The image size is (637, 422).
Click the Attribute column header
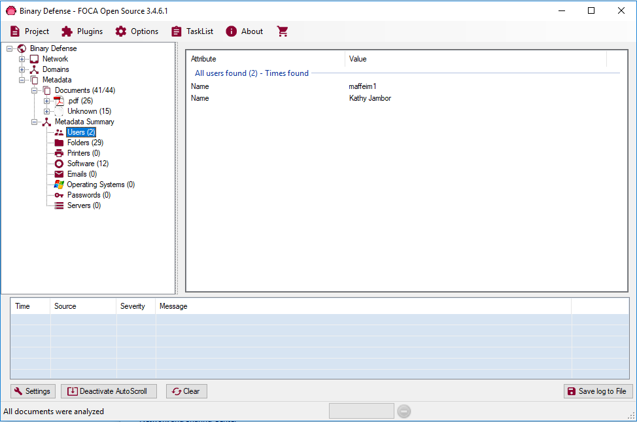tap(266, 59)
